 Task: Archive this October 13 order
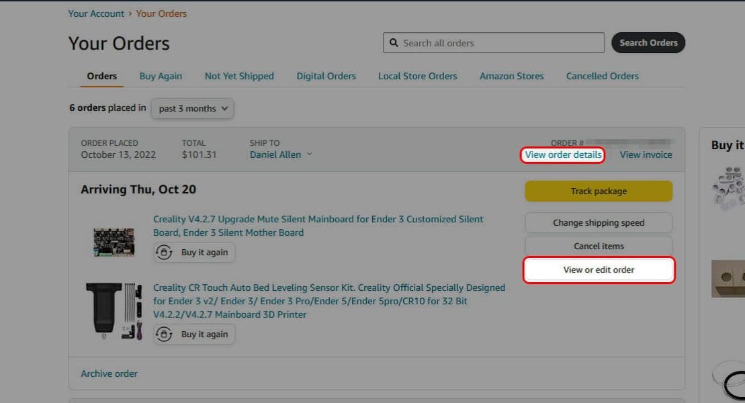(109, 373)
